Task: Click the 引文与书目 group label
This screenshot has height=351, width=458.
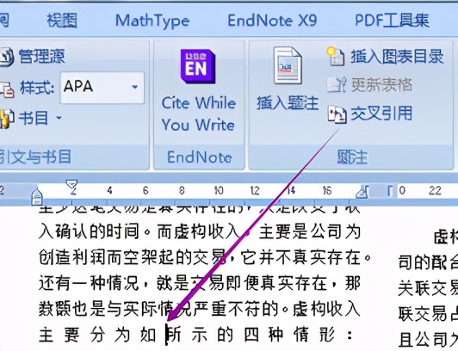Action: [x=35, y=157]
